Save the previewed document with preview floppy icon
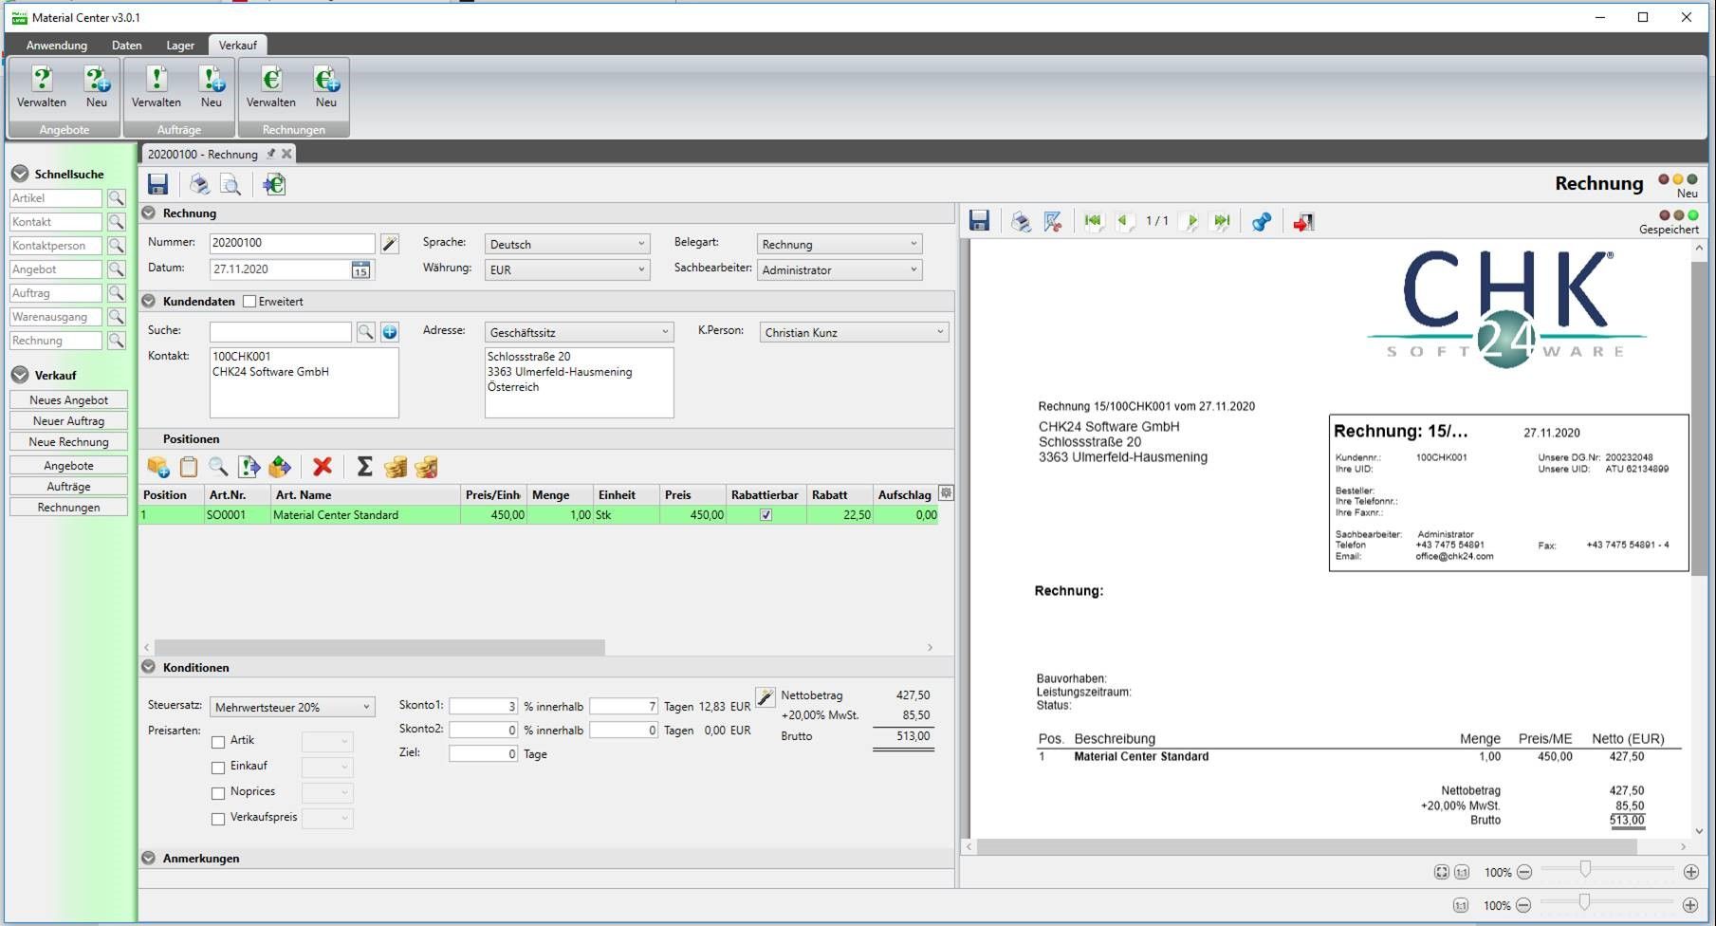1716x926 pixels. tap(979, 222)
